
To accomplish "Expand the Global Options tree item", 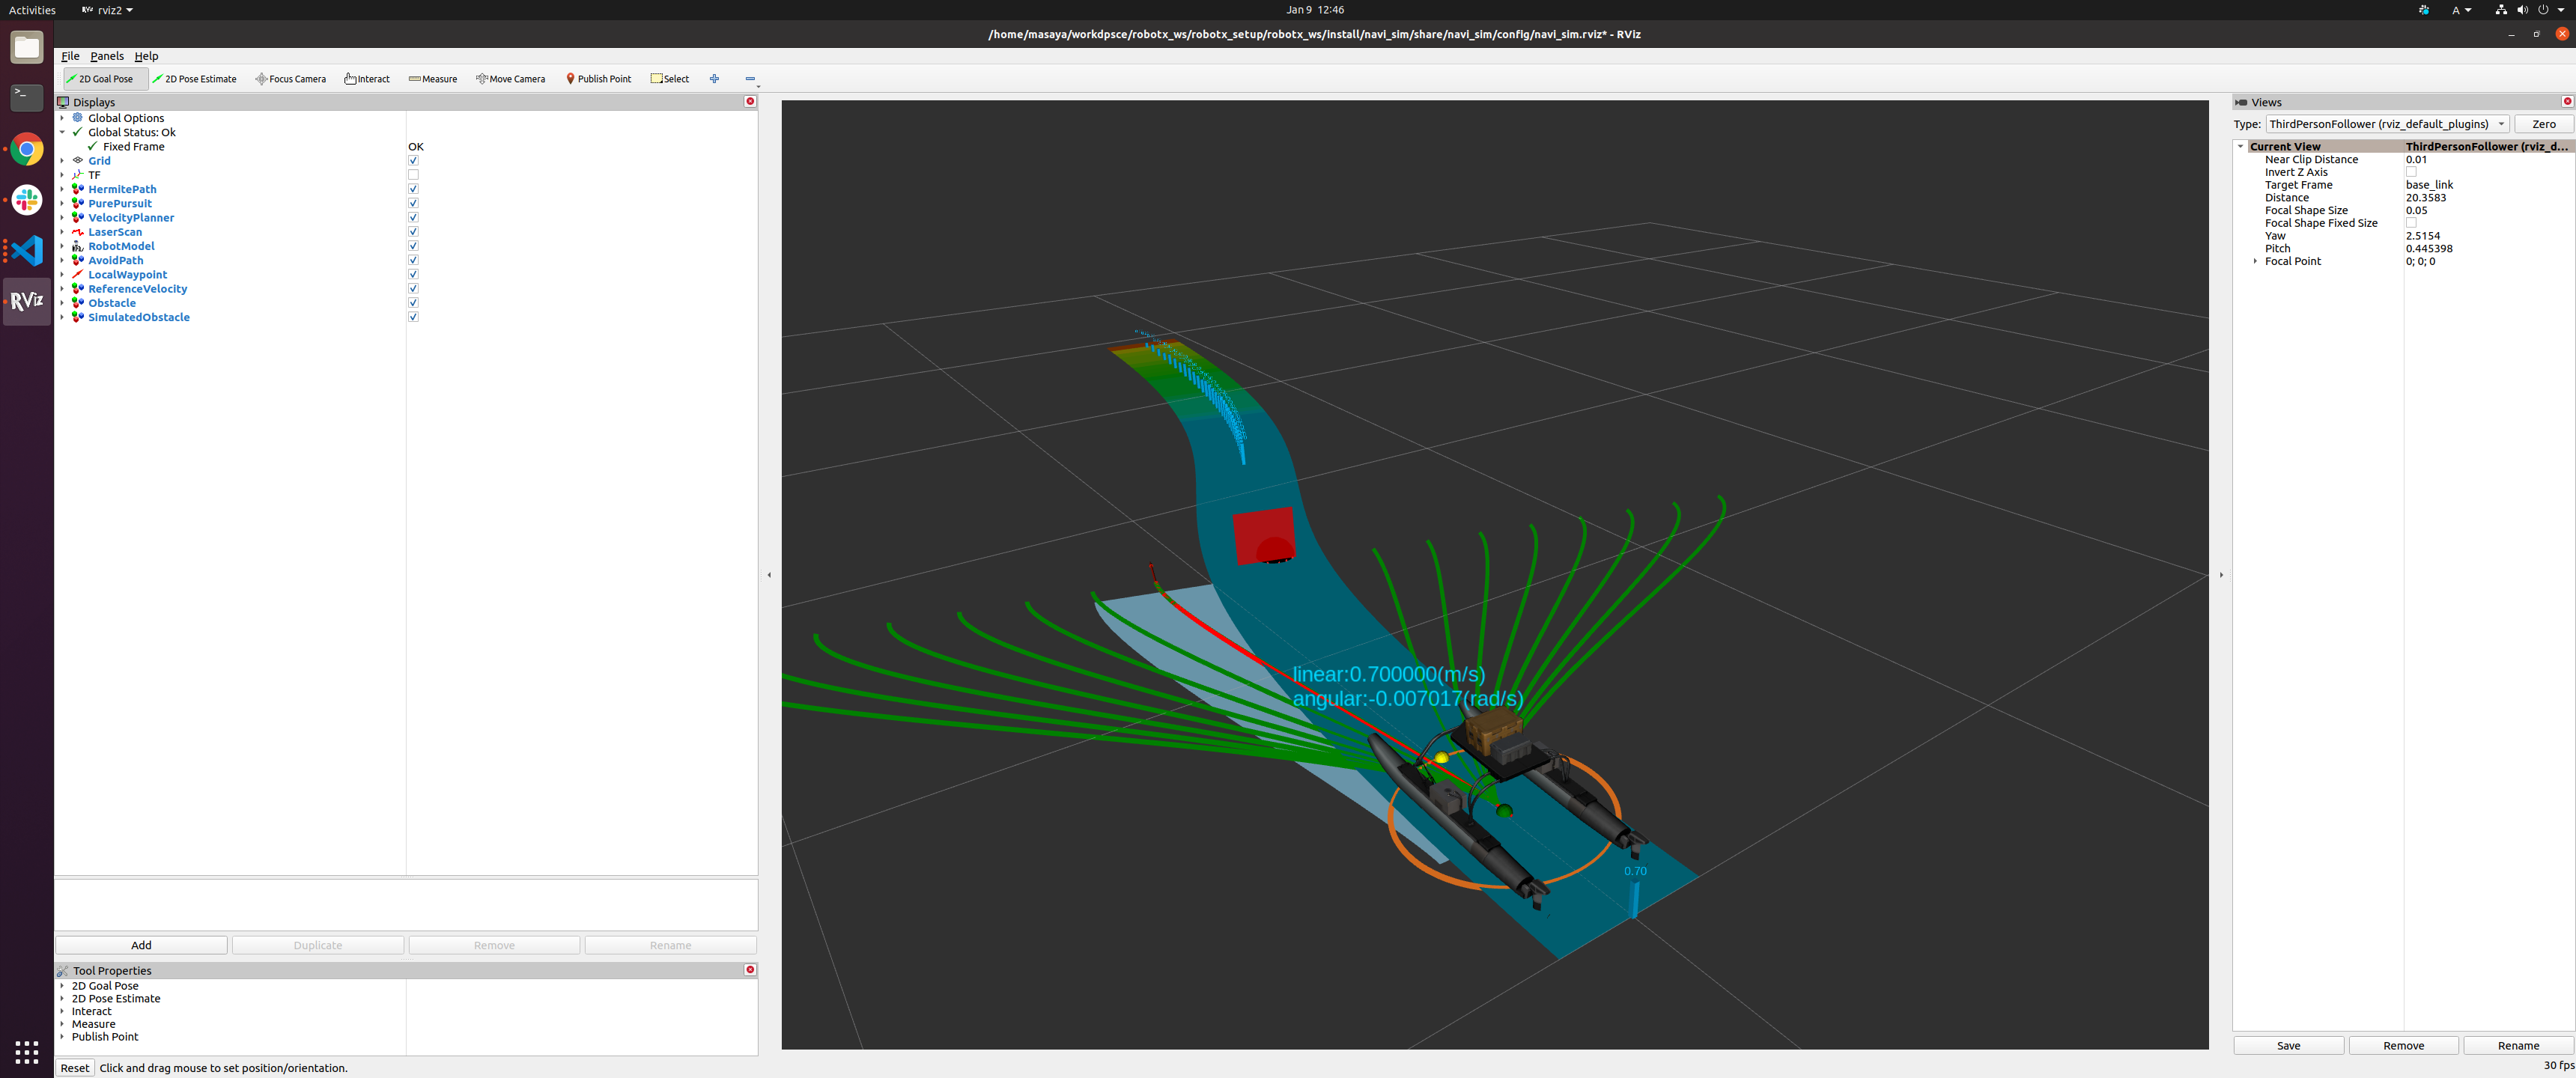I will (62, 118).
